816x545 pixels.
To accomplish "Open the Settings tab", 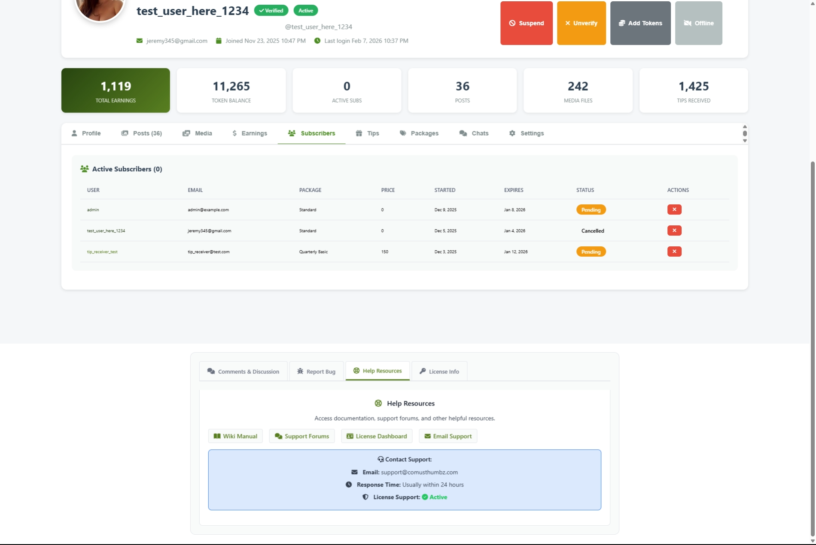I will coord(526,133).
